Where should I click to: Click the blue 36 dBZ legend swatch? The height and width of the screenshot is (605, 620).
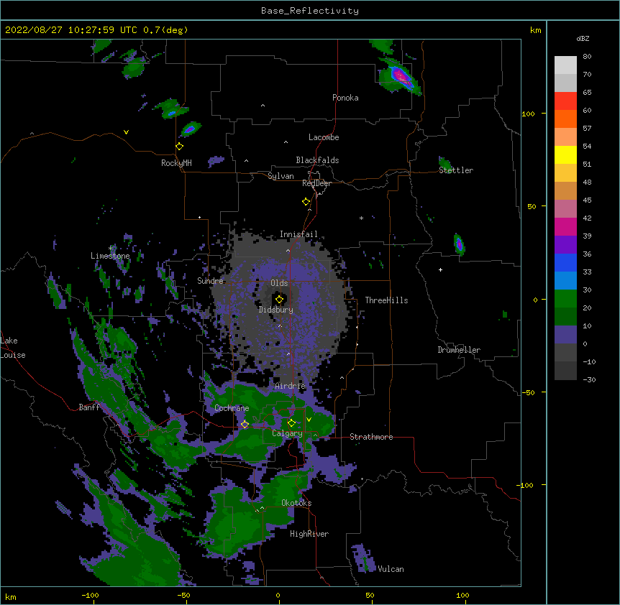pos(565,262)
